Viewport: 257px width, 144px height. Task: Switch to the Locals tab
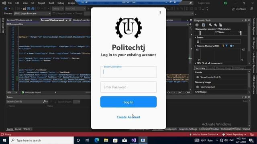pos(18,129)
